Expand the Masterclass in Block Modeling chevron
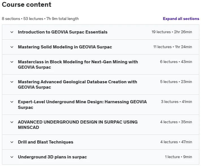Image resolution: width=201 pixels, height=166 pixels. [x=12, y=62]
